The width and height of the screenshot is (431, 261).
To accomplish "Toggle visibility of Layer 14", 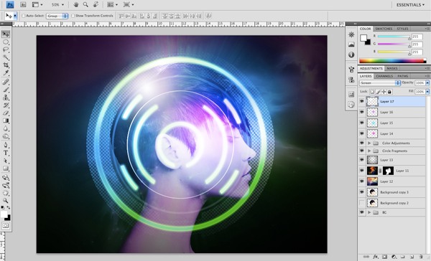I will (x=362, y=133).
